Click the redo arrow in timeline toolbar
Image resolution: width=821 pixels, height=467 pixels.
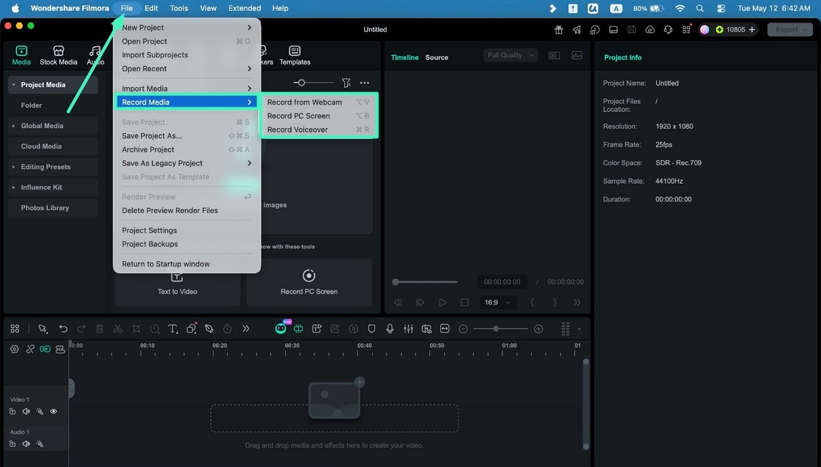[x=81, y=329]
